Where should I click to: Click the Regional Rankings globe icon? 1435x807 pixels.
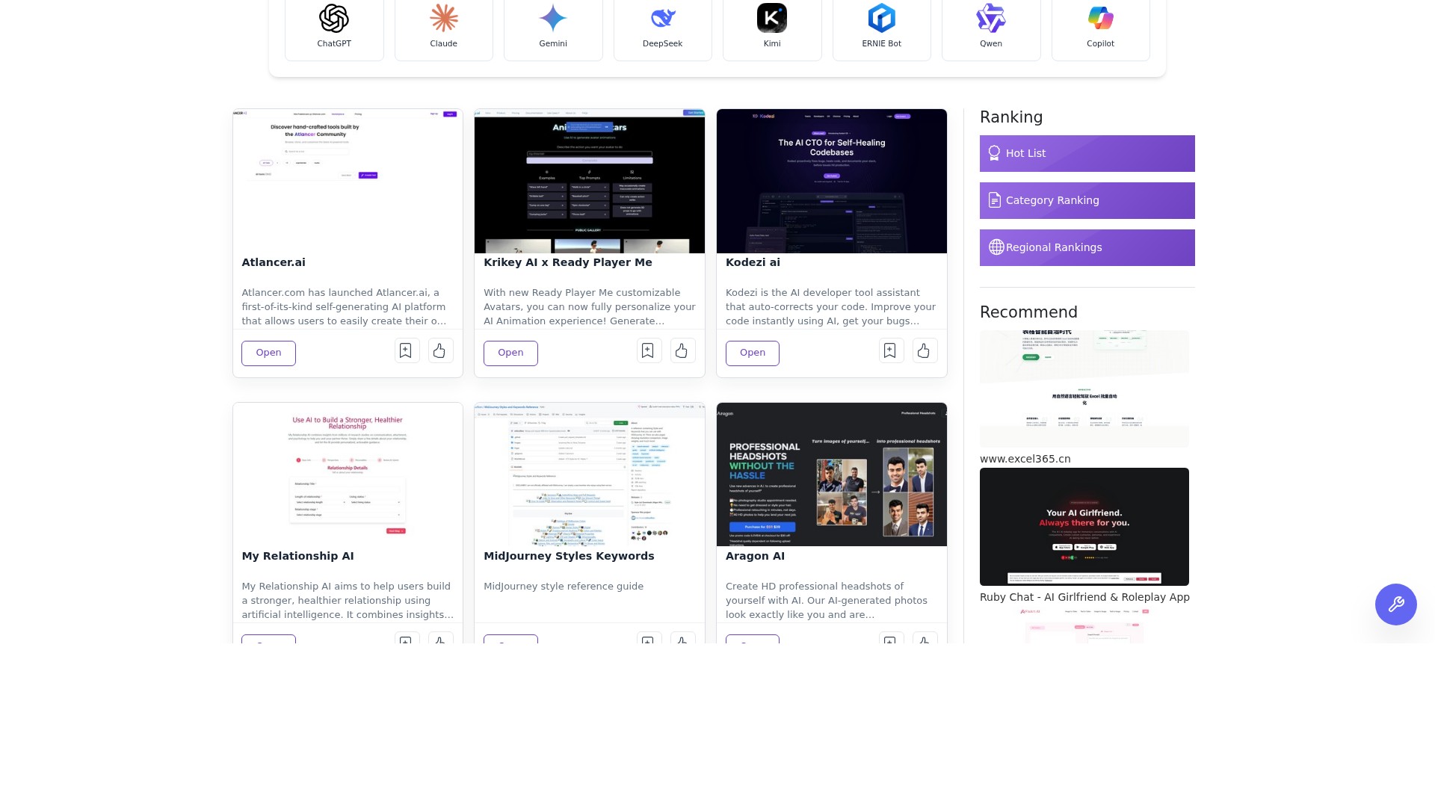click(996, 247)
